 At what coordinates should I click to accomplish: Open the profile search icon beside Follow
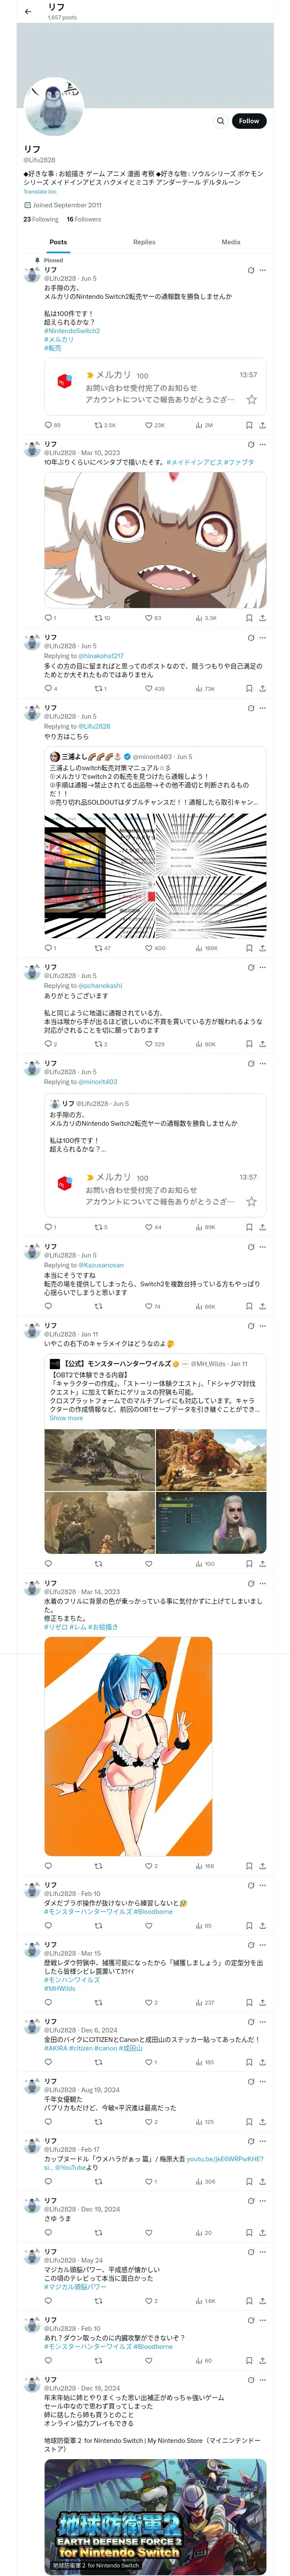point(220,121)
